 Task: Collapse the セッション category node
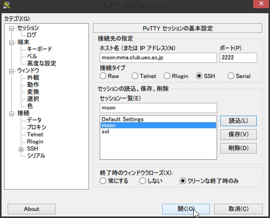pos(11,28)
